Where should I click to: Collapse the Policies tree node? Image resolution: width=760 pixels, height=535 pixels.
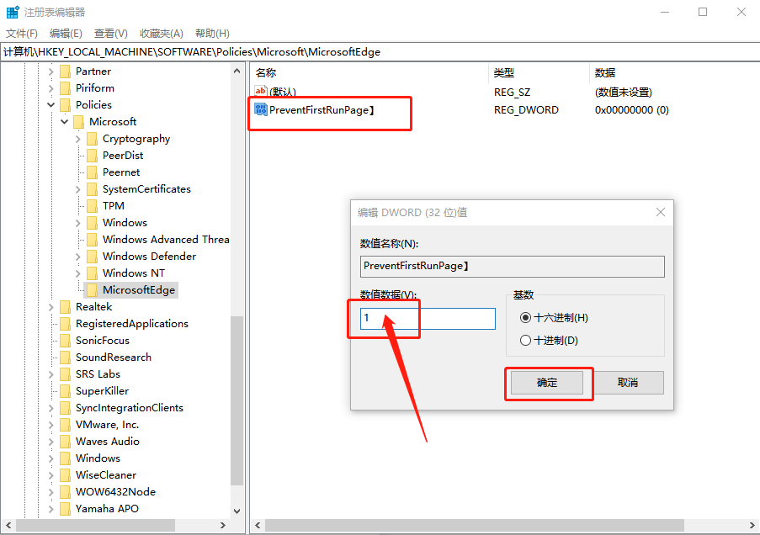50,104
